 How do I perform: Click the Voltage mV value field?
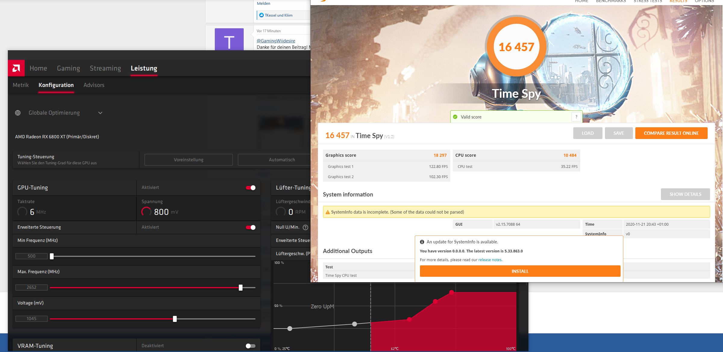(x=31, y=319)
